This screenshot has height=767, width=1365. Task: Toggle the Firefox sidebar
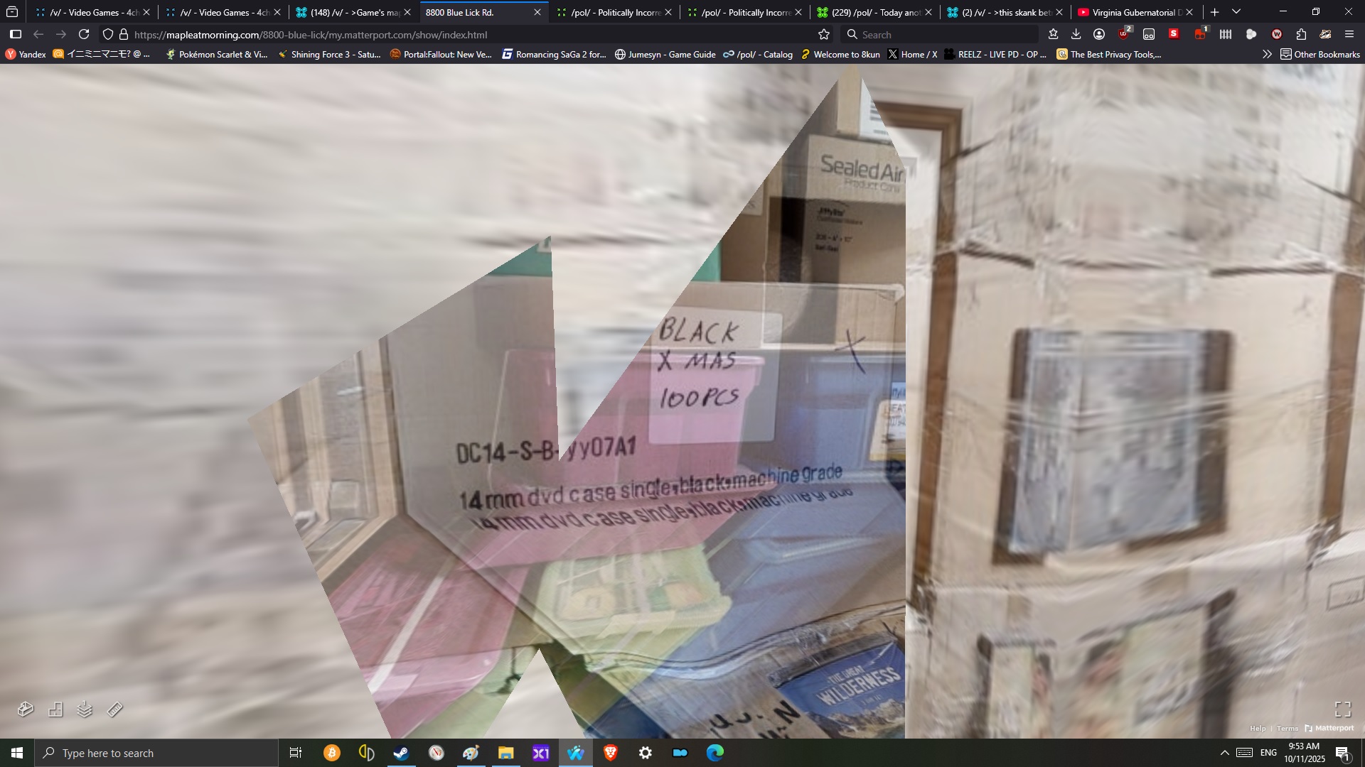click(x=16, y=34)
